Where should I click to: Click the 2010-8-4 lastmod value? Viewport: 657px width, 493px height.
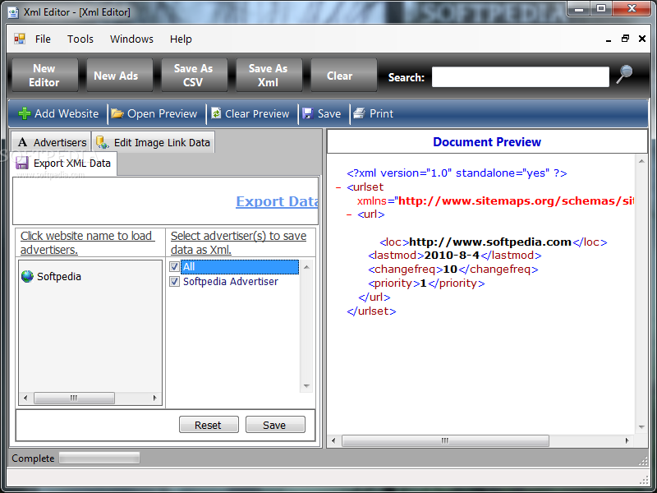point(451,256)
